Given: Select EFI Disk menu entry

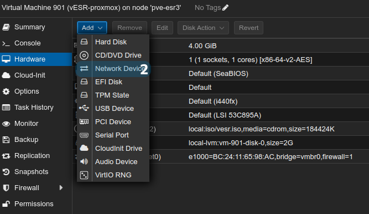Looking at the screenshot, I should [113, 82].
